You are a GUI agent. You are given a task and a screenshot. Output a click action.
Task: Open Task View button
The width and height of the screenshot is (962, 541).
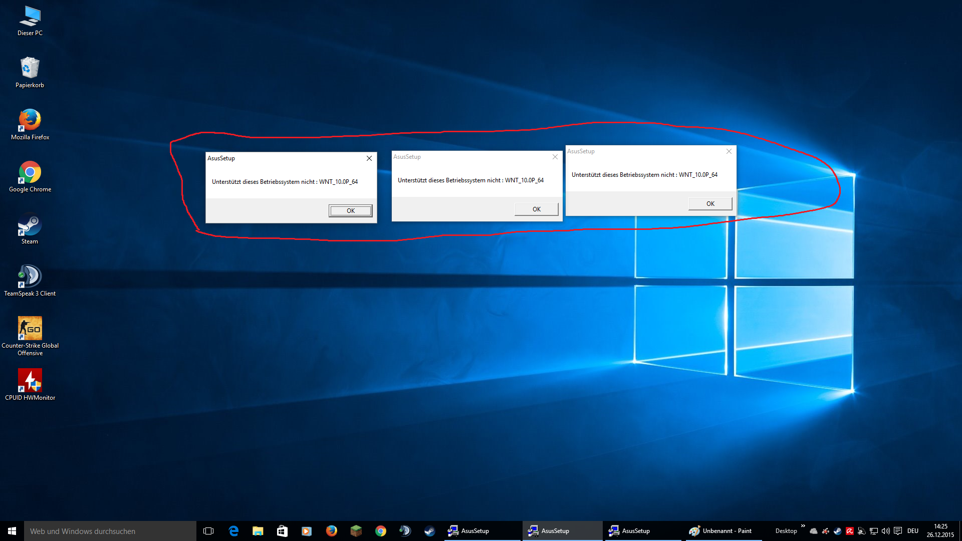208,531
